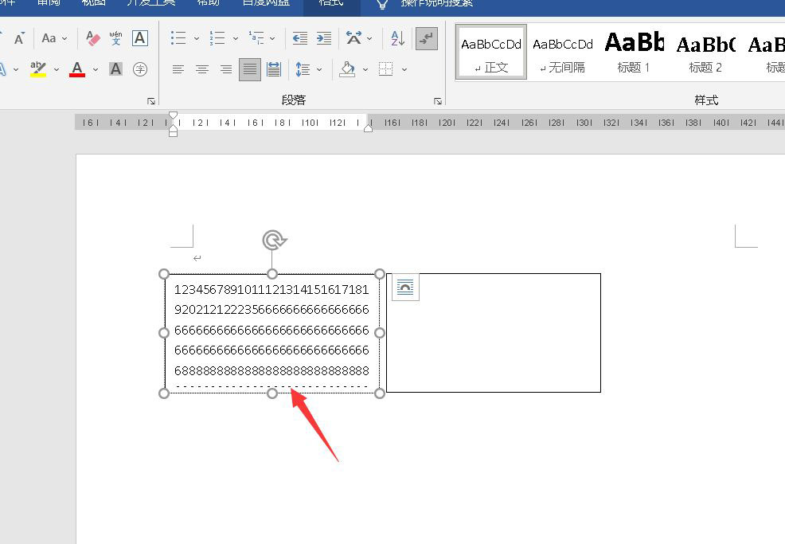The height and width of the screenshot is (544, 785).
Task: Click the Decrease Indent icon
Action: coord(300,38)
